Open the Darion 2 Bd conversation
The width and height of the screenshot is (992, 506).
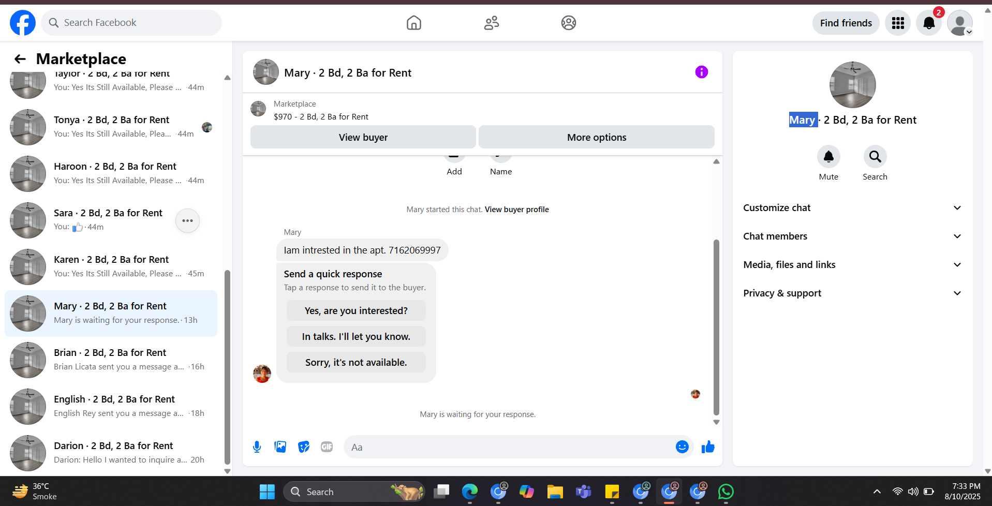111,453
